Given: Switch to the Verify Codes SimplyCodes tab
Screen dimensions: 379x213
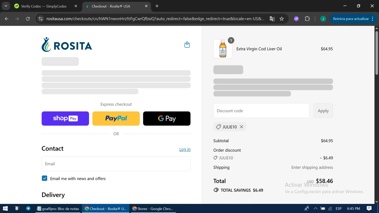Looking at the screenshot, I should pos(44,6).
